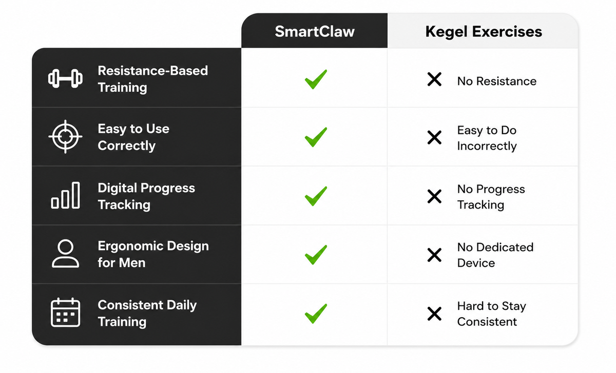The image size is (616, 373).
Task: Click the X beside No Dedicated Device
Action: (x=434, y=255)
